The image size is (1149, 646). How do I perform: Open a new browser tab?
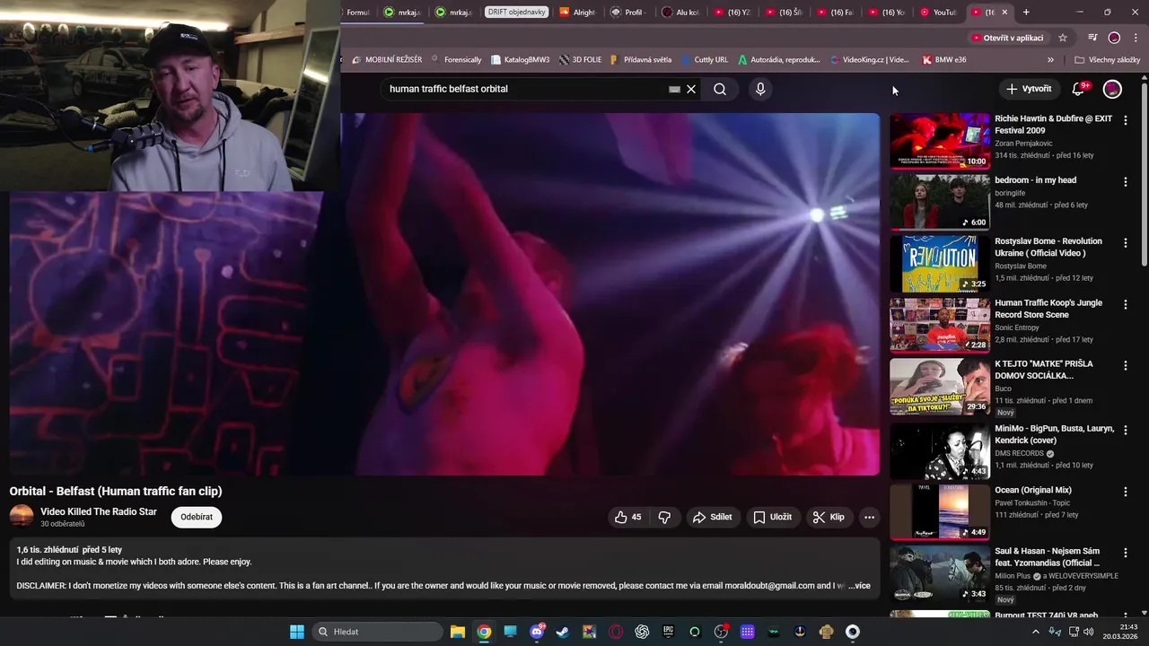coord(1026,12)
